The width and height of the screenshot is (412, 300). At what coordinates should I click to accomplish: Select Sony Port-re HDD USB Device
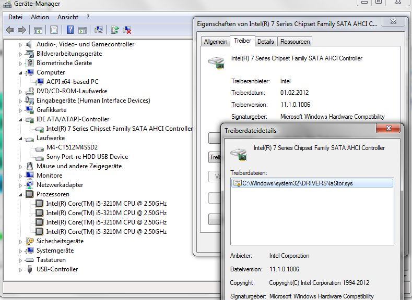click(x=87, y=157)
